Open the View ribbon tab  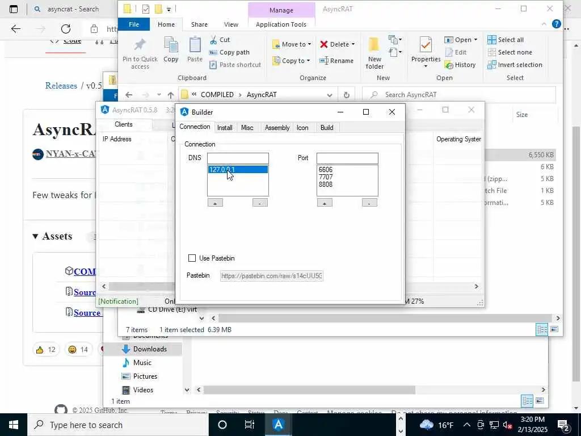pos(231,24)
